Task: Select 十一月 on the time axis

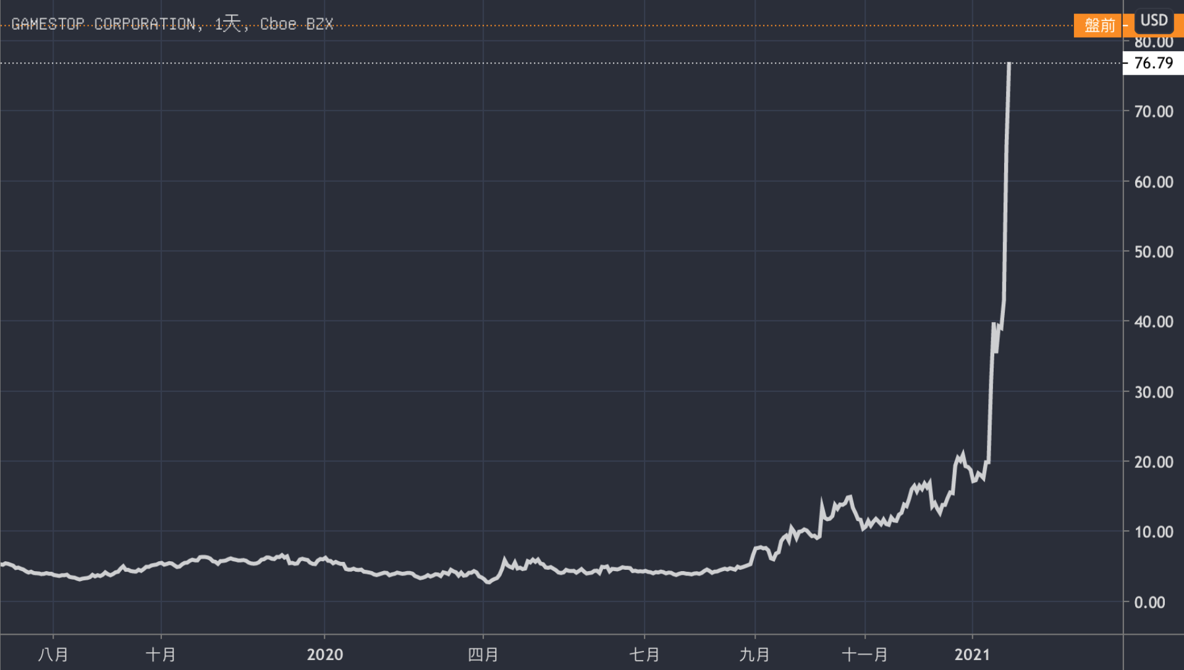Action: click(865, 655)
